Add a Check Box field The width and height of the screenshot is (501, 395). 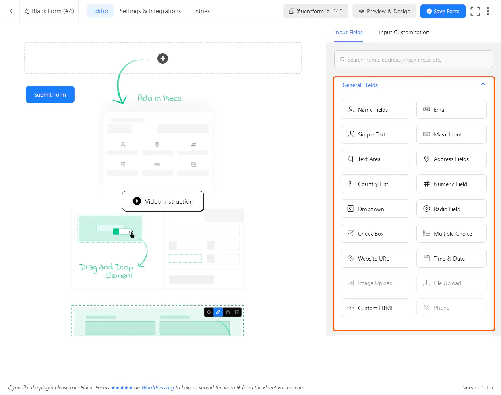click(x=375, y=234)
